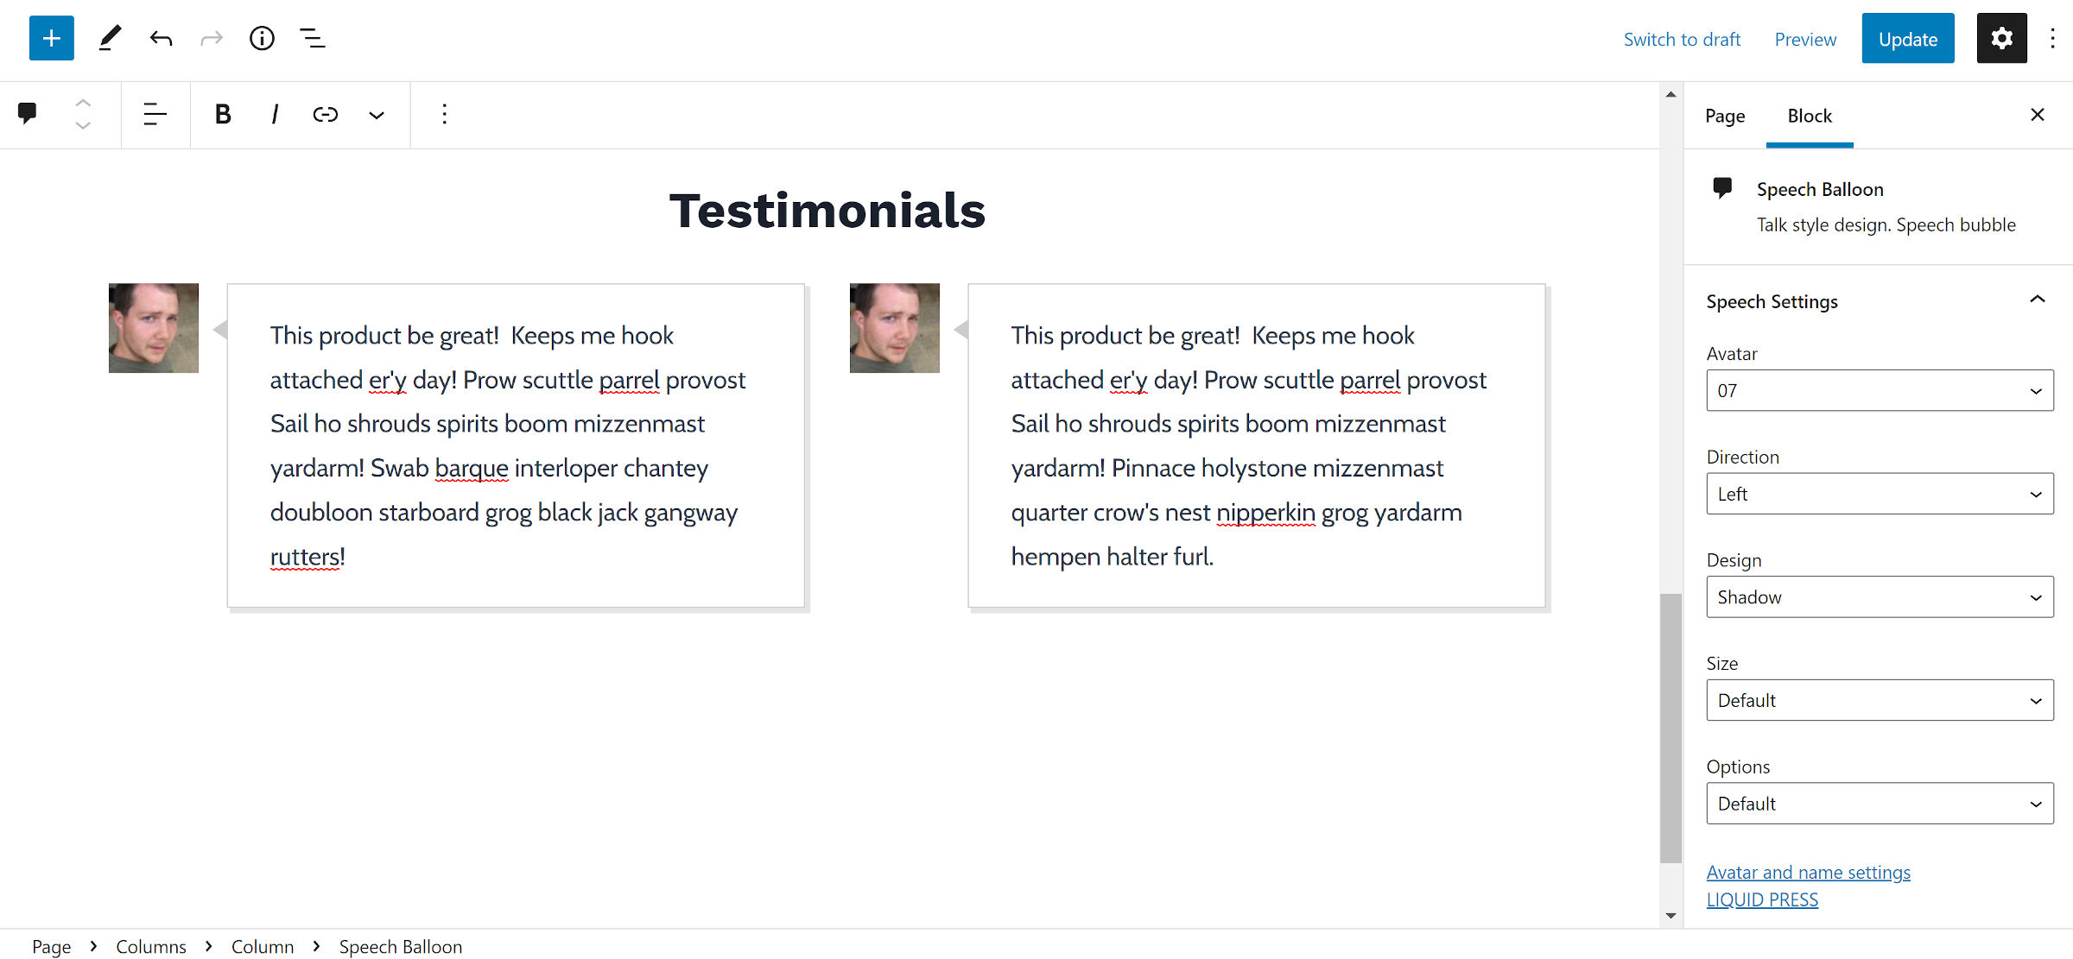Image resolution: width=2073 pixels, height=959 pixels.
Task: Change the Design from Shadow
Action: coord(1879,596)
